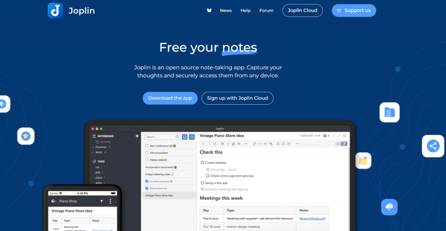Click the star icon tile on left
This screenshot has width=446, height=231.
(26, 136)
